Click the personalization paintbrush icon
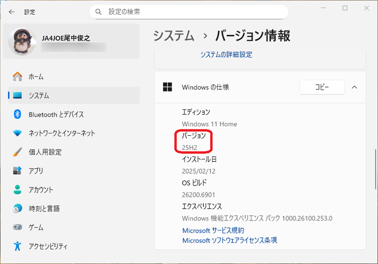 pos(17,152)
